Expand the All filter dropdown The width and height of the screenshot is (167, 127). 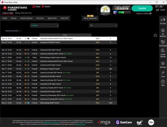[x=103, y=25]
